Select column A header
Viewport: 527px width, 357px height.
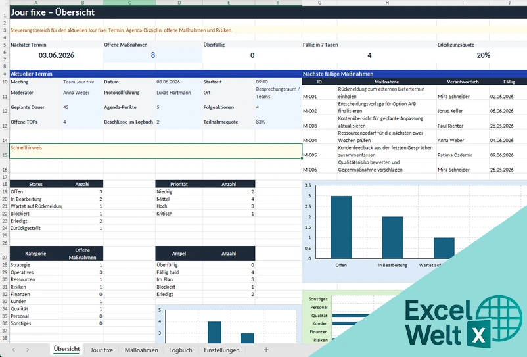point(35,3)
